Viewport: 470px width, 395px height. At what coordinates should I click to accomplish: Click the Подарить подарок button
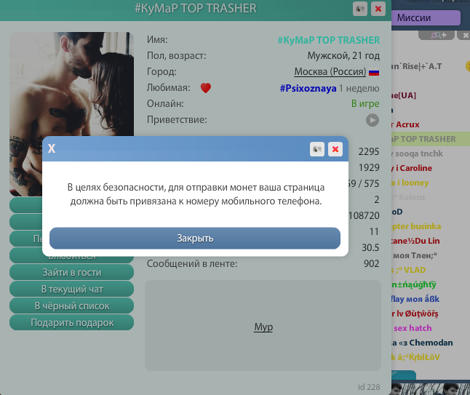[x=71, y=323]
